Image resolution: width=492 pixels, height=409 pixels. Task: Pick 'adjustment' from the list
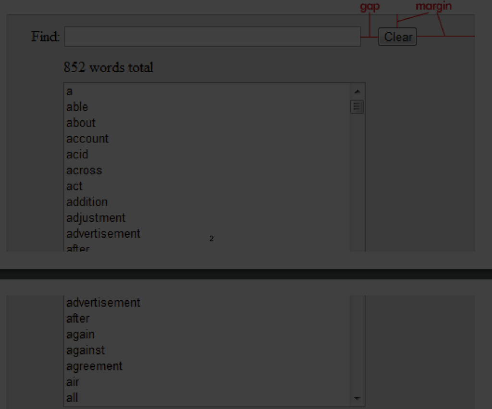tap(96, 217)
